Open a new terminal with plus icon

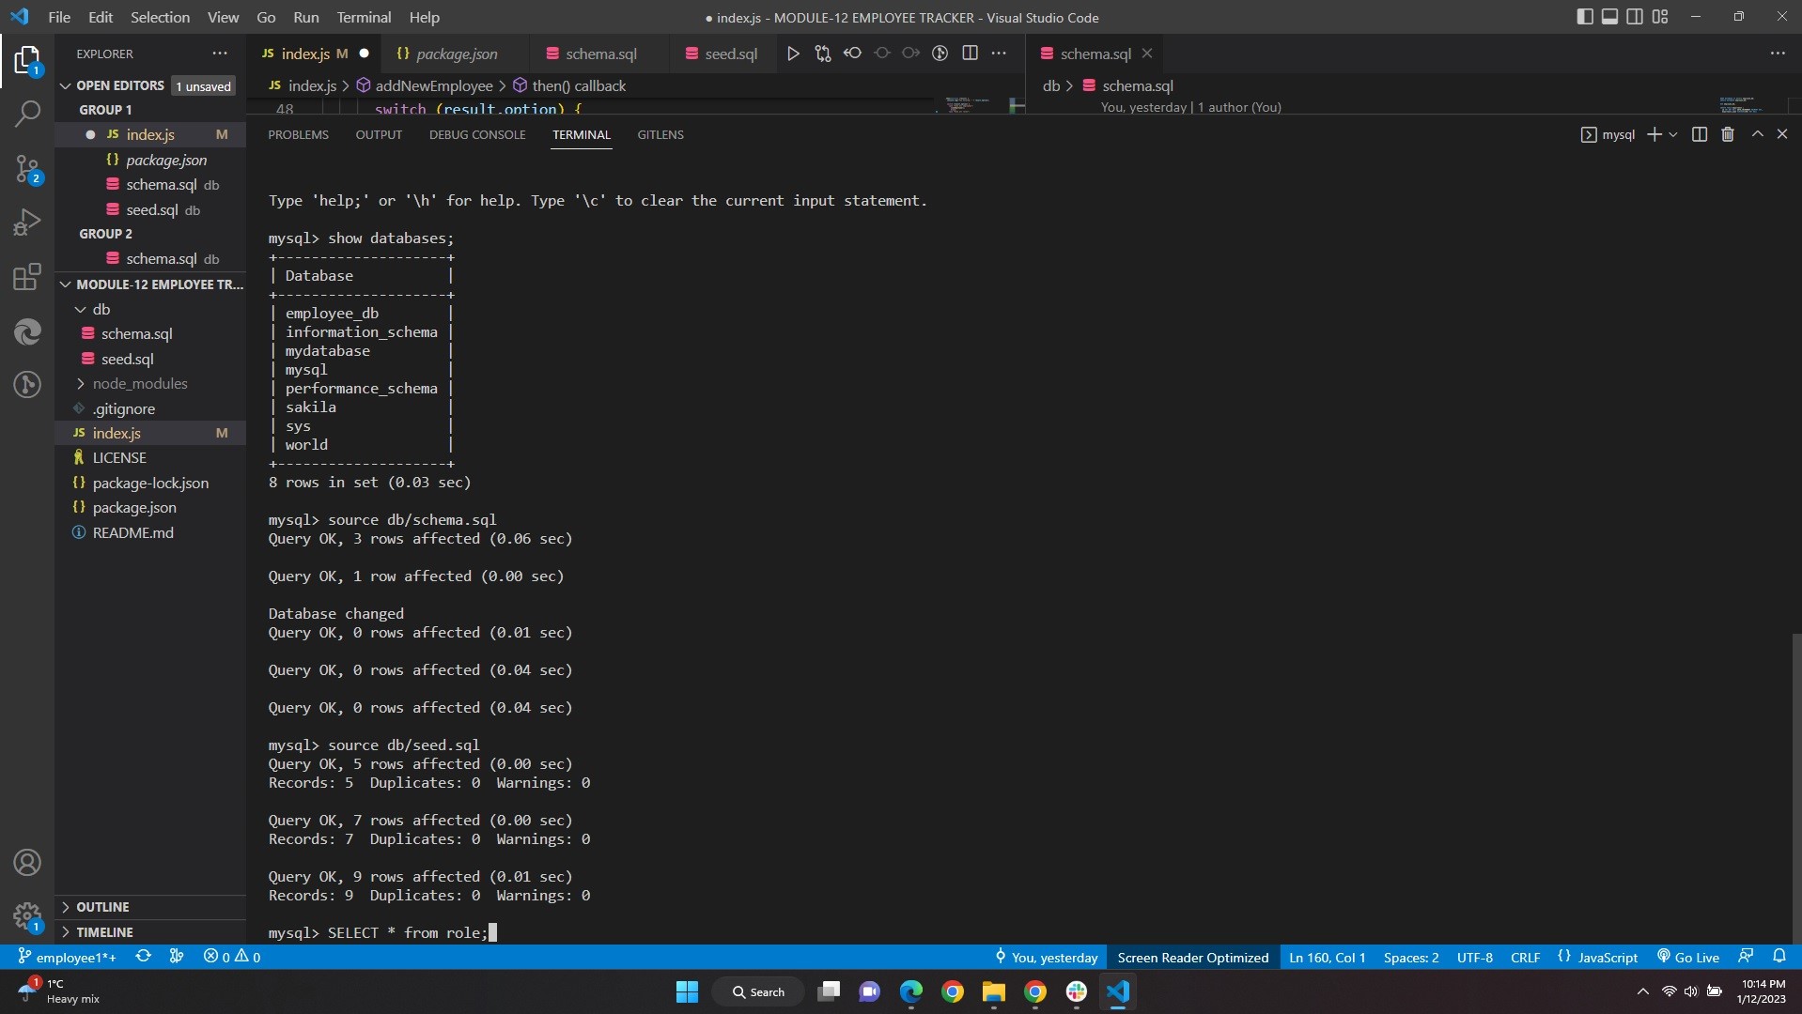click(1654, 134)
